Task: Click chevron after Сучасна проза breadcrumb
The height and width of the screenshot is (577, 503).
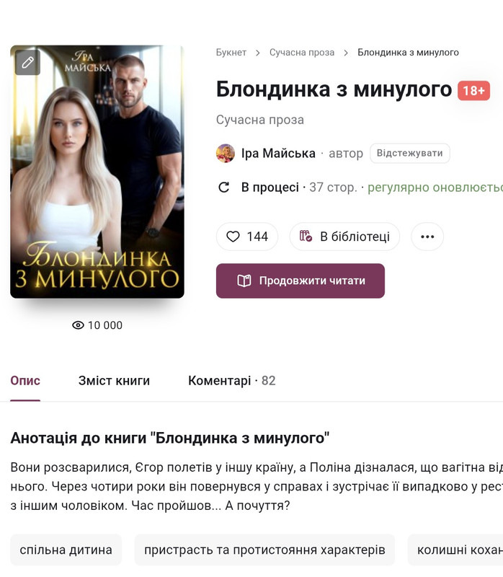Action: [x=346, y=53]
